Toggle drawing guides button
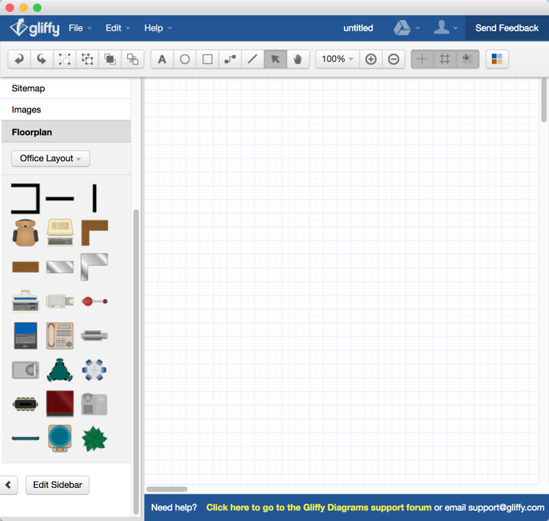Viewport: 549px width, 521px height. pos(467,59)
